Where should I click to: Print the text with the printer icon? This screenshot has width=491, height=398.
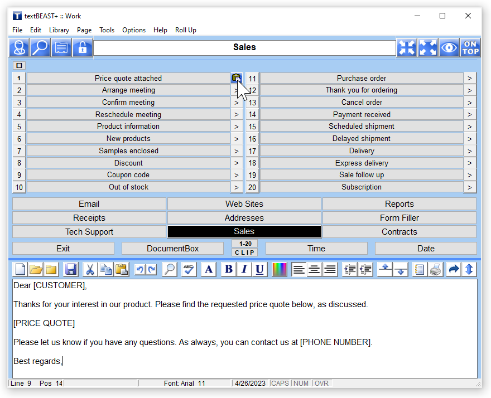(x=435, y=269)
